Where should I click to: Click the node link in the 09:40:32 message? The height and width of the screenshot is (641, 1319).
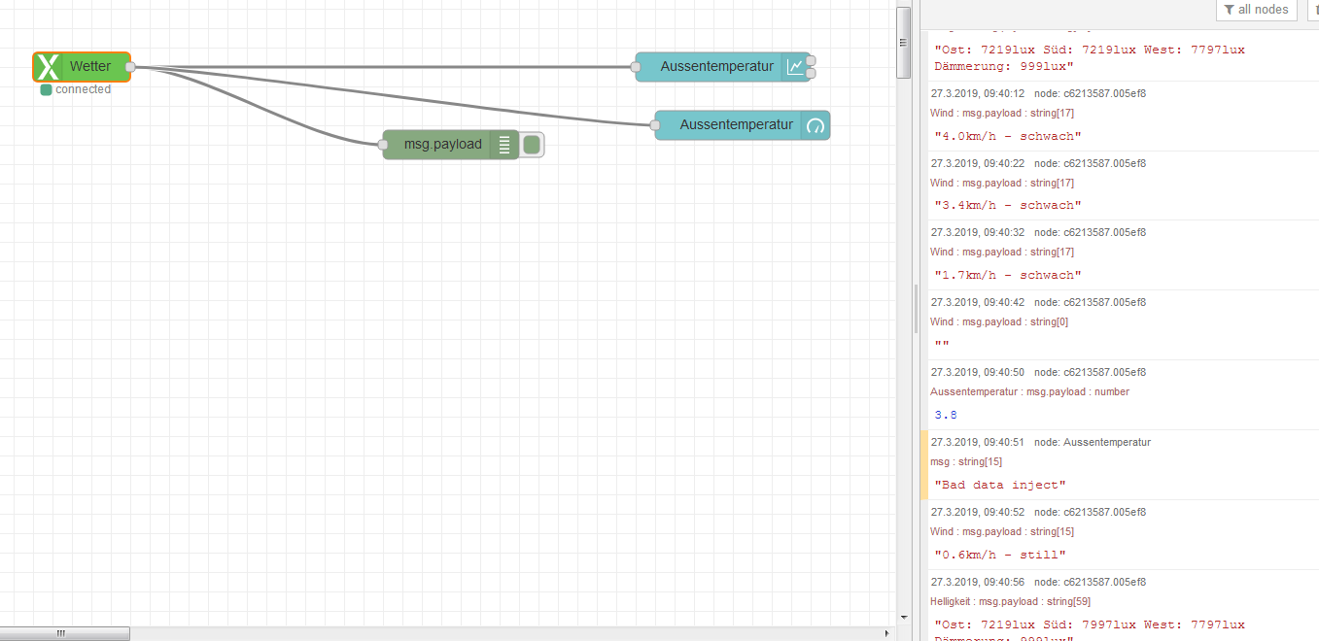[x=1090, y=233]
